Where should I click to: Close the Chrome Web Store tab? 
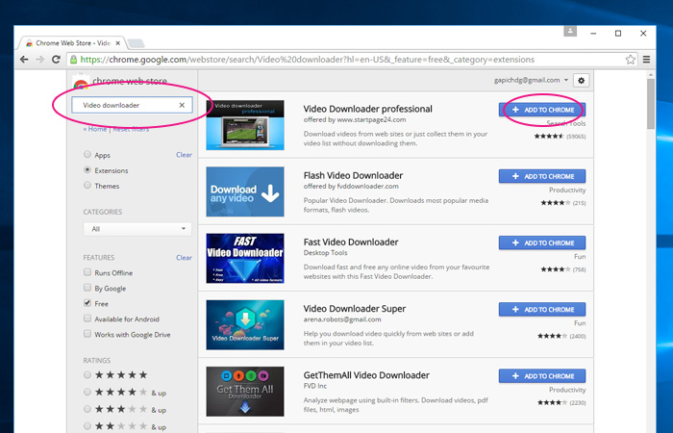[x=118, y=43]
